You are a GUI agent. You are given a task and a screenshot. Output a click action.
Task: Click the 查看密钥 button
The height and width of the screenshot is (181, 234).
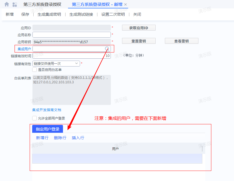181,41
